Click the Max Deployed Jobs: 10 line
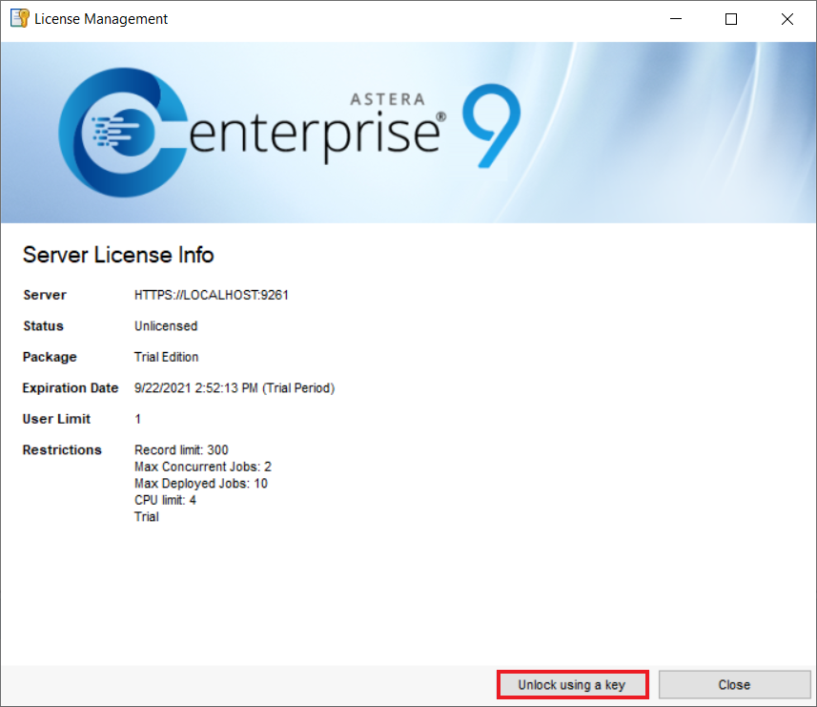Screen dimensions: 817x707 [x=201, y=484]
